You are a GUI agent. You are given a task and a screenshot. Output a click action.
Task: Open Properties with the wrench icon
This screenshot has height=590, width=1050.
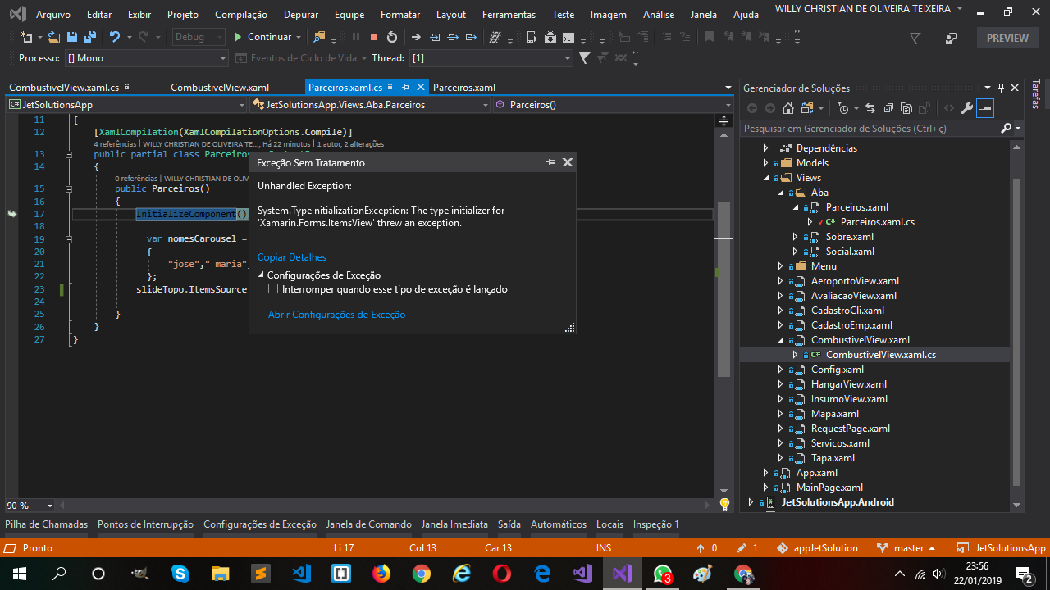[x=967, y=108]
